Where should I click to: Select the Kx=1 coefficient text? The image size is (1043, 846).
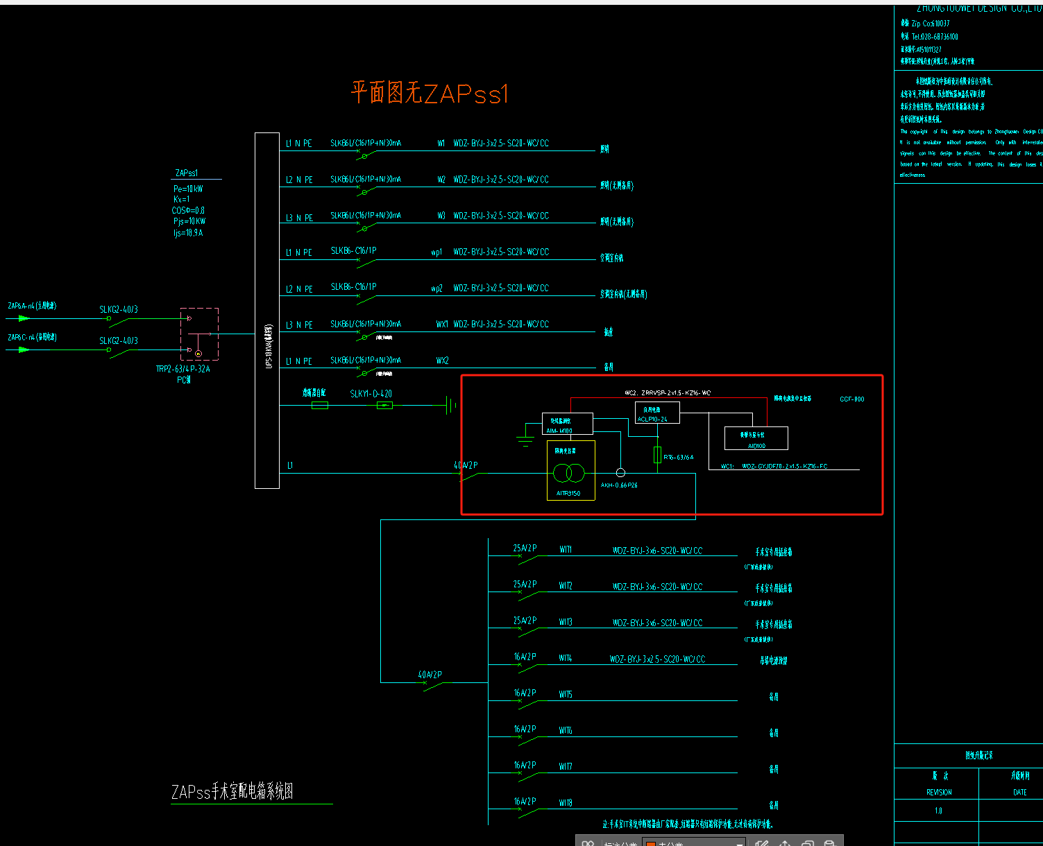coord(181,199)
